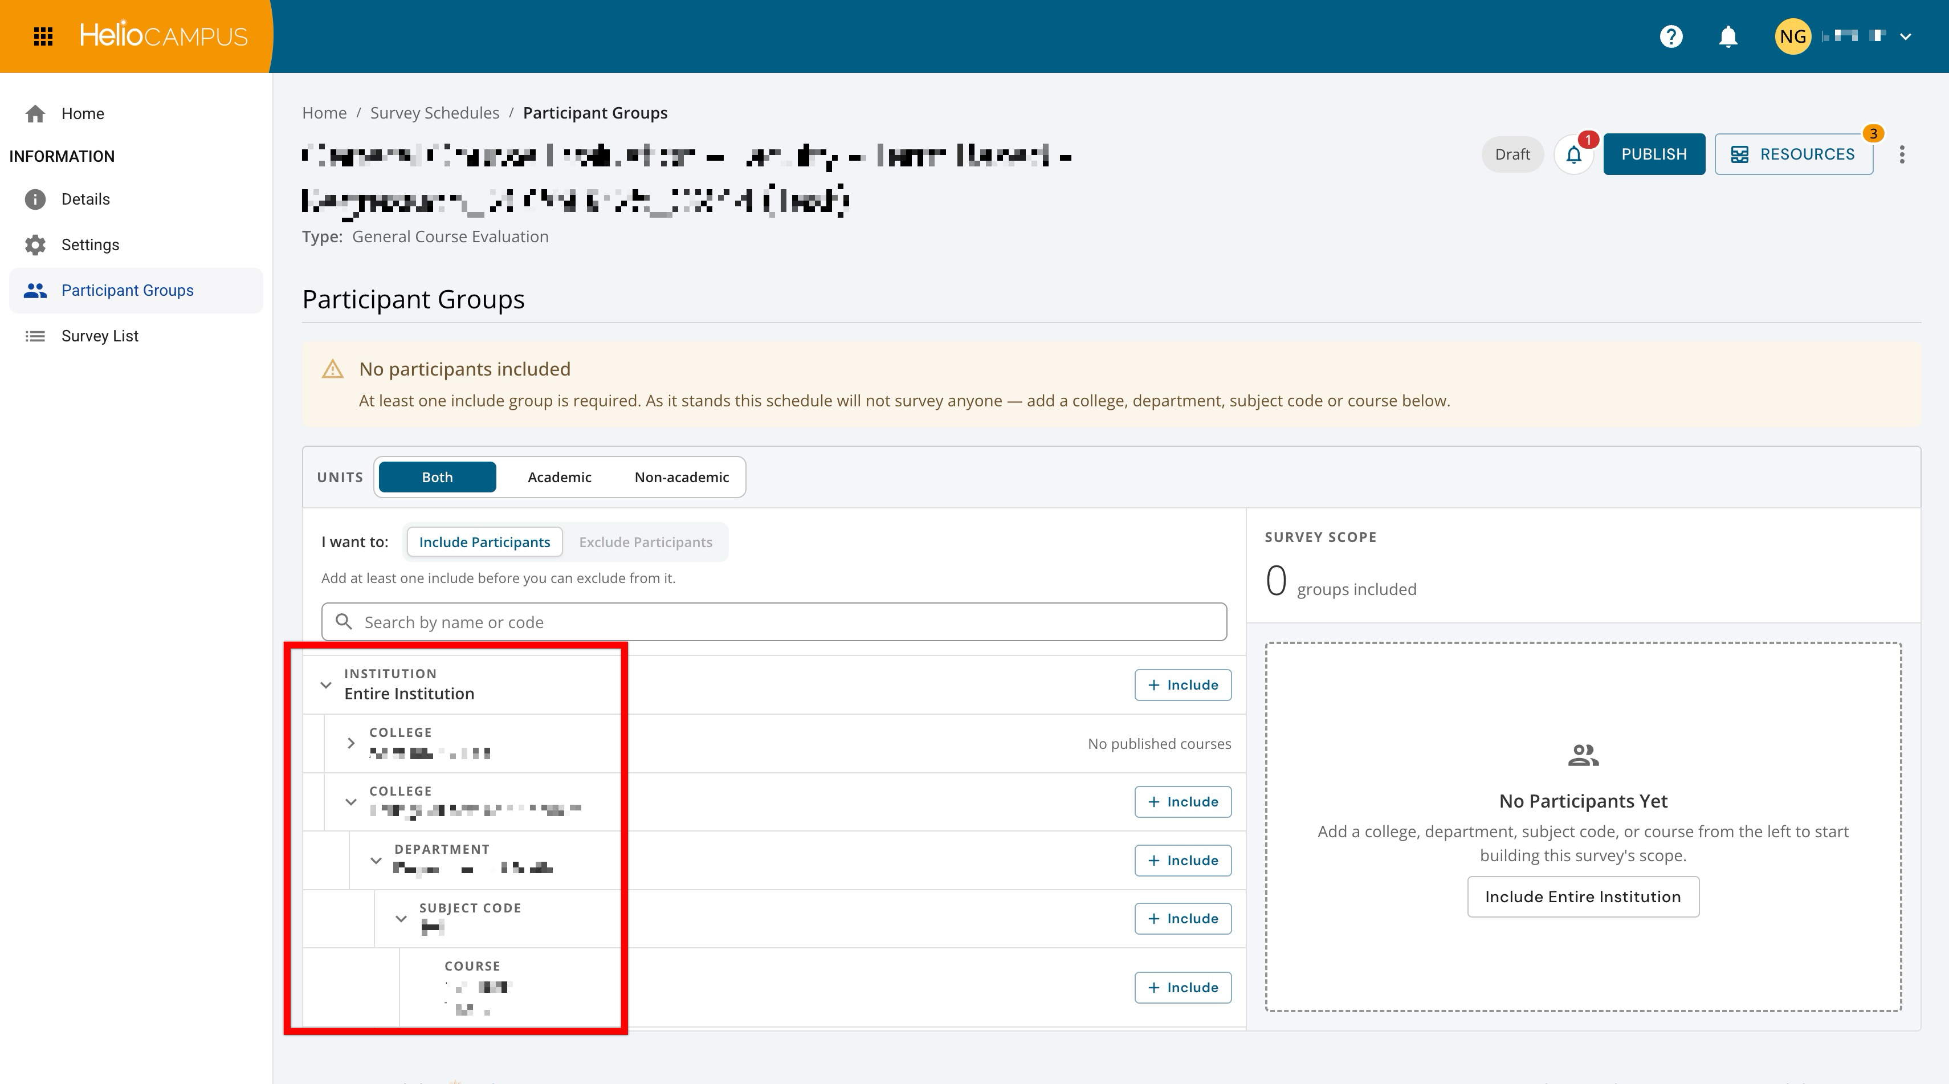This screenshot has height=1084, width=1949.
Task: Open the Settings sidebar item
Action: (136, 244)
